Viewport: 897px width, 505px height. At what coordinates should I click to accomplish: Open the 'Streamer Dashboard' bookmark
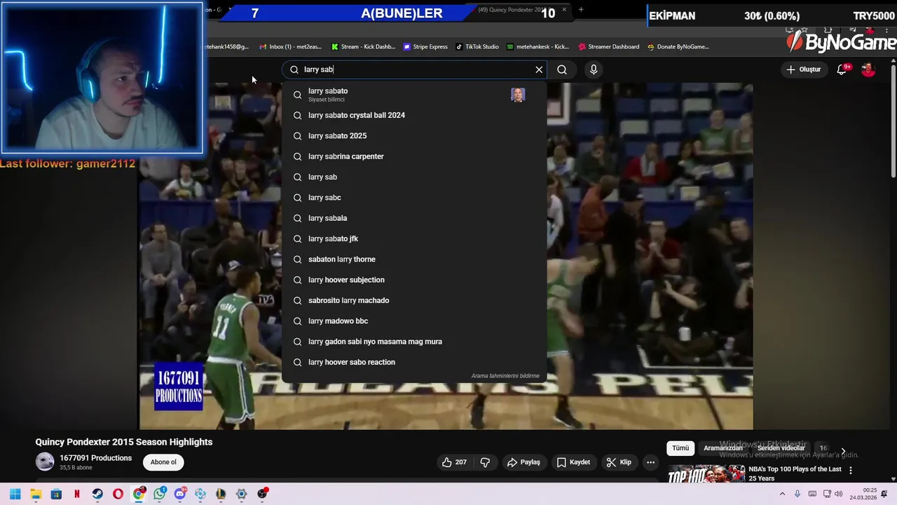pyautogui.click(x=609, y=47)
